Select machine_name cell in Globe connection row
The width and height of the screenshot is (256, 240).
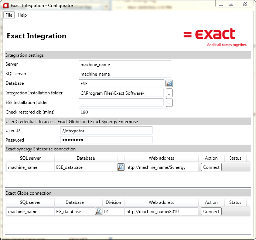pyautogui.click(x=30, y=211)
